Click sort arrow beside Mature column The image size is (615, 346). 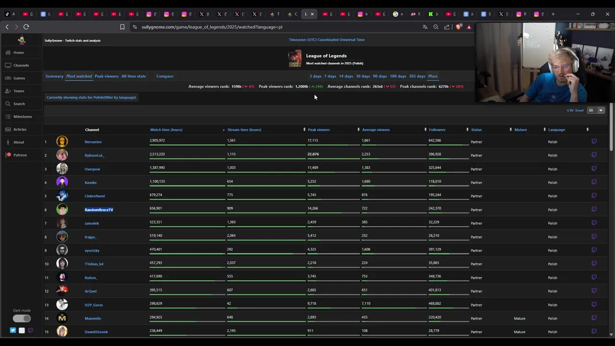pos(544,130)
